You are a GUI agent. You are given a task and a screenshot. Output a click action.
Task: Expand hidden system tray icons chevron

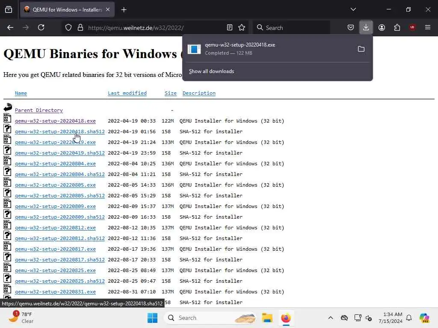click(331, 318)
